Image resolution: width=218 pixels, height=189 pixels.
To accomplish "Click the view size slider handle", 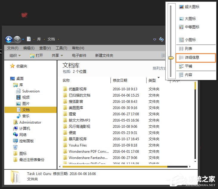I will (x=171, y=58).
